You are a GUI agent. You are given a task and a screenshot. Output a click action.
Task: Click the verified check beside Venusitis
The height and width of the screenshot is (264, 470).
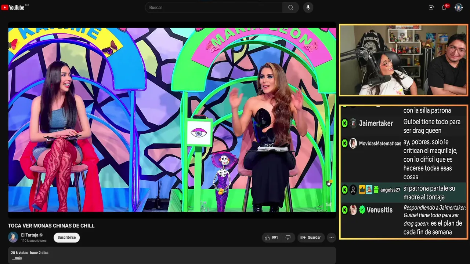point(362,210)
